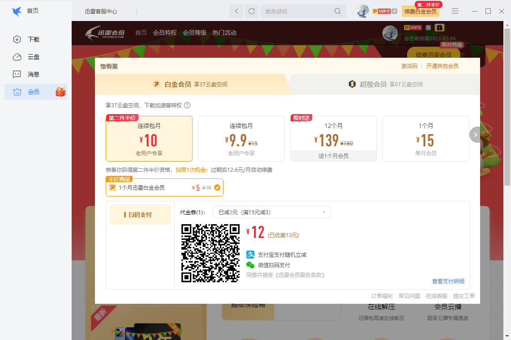511x340 pixels.
Task: Open the 下载 download section in the sidebar
Action: pyautogui.click(x=26, y=39)
